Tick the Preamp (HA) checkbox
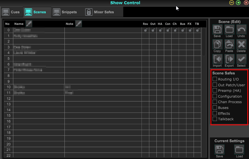The width and height of the screenshot is (249, 159). pyautogui.click(x=215, y=90)
